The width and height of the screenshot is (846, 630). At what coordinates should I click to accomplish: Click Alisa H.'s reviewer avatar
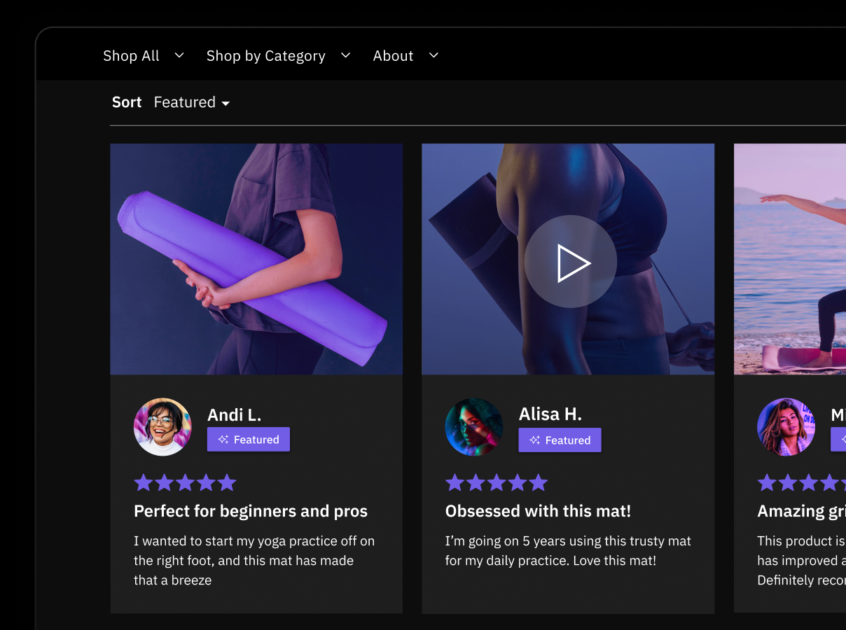[474, 427]
